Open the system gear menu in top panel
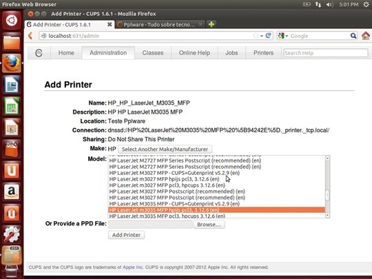372x279 pixels. click(x=366, y=4)
